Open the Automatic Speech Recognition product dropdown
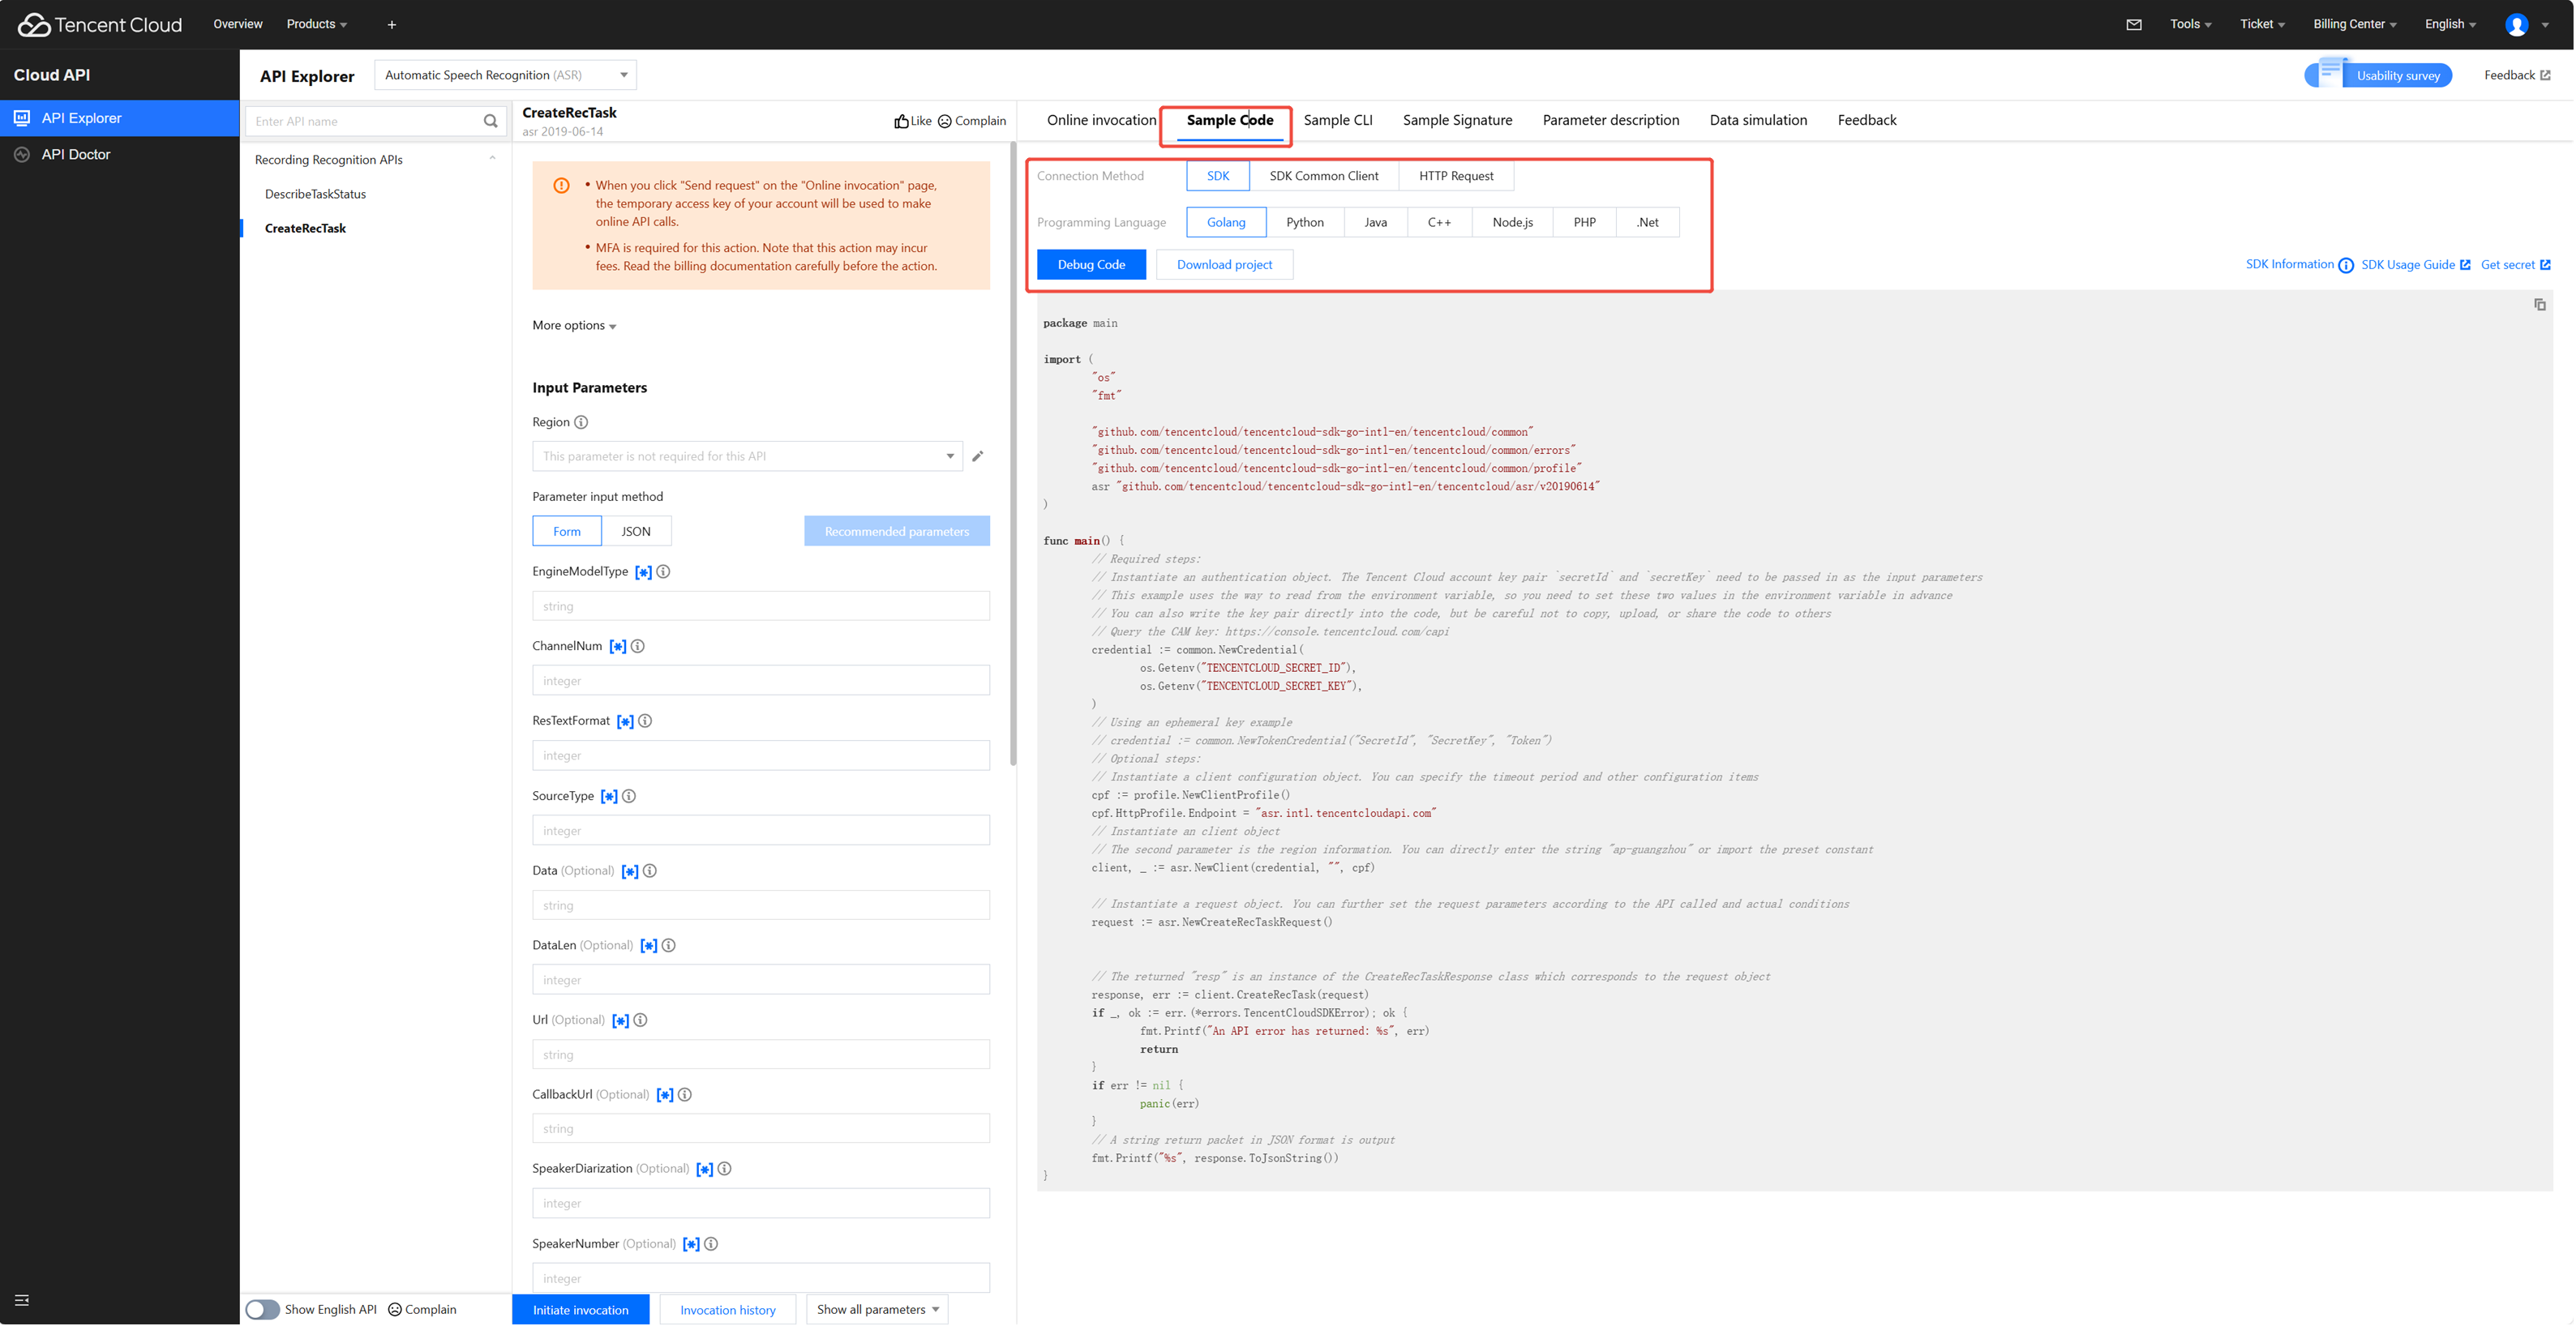 505,75
